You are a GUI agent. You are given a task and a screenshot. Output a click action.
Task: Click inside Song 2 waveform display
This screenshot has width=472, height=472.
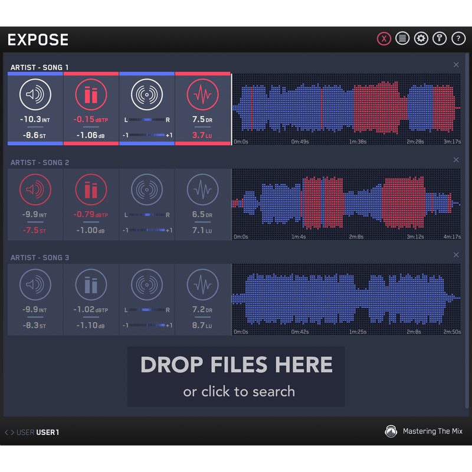tap(346, 204)
